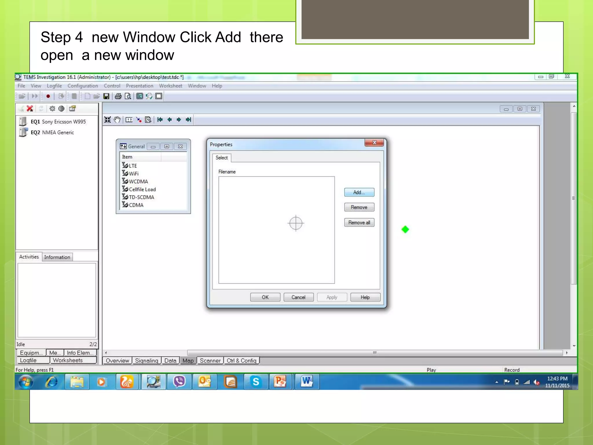Click the map ruler scale icon
The width and height of the screenshot is (593, 445).
pyautogui.click(x=129, y=120)
